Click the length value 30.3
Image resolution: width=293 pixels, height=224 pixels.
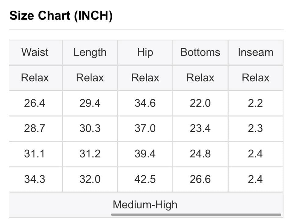coord(90,128)
